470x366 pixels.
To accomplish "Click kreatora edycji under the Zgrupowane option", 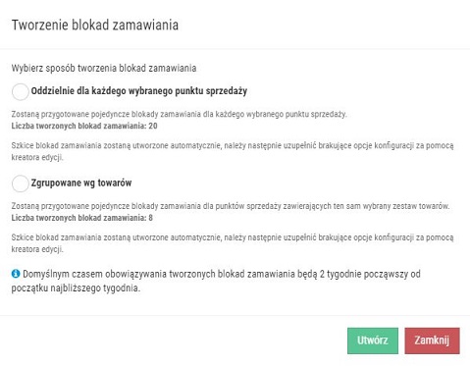I will click(x=37, y=249).
